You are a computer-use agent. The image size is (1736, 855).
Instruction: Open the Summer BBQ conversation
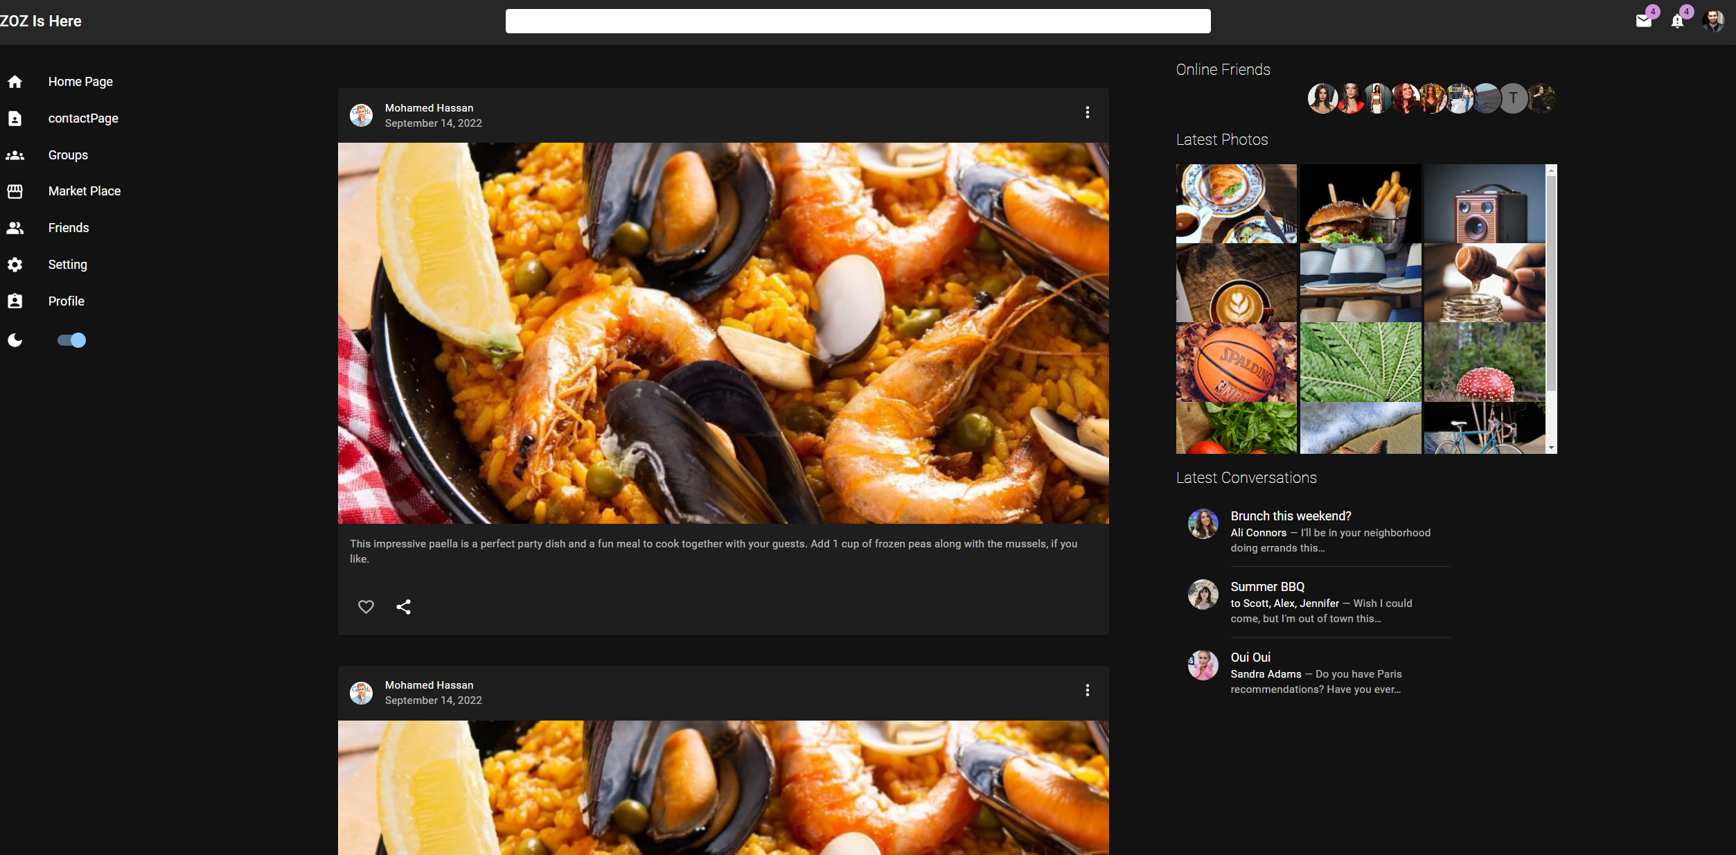pos(1267,587)
